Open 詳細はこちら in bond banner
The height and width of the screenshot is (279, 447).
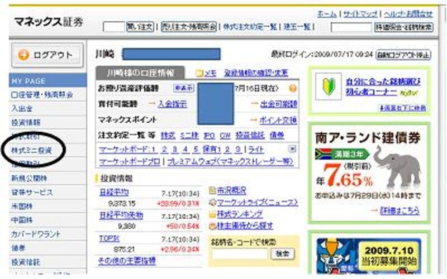tap(400, 211)
